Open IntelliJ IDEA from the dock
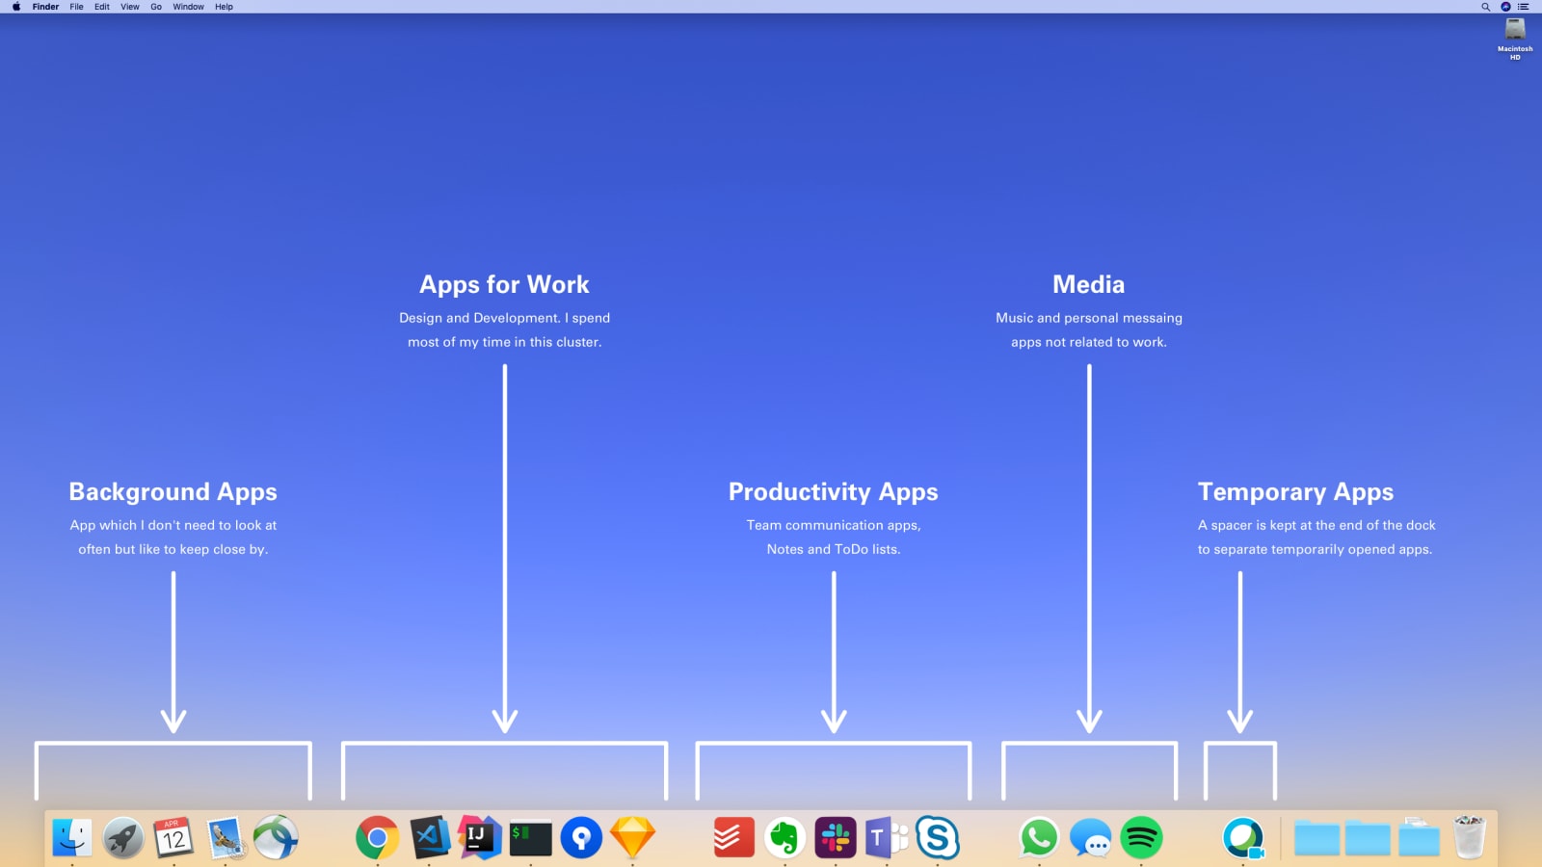Image resolution: width=1542 pixels, height=867 pixels. click(479, 838)
